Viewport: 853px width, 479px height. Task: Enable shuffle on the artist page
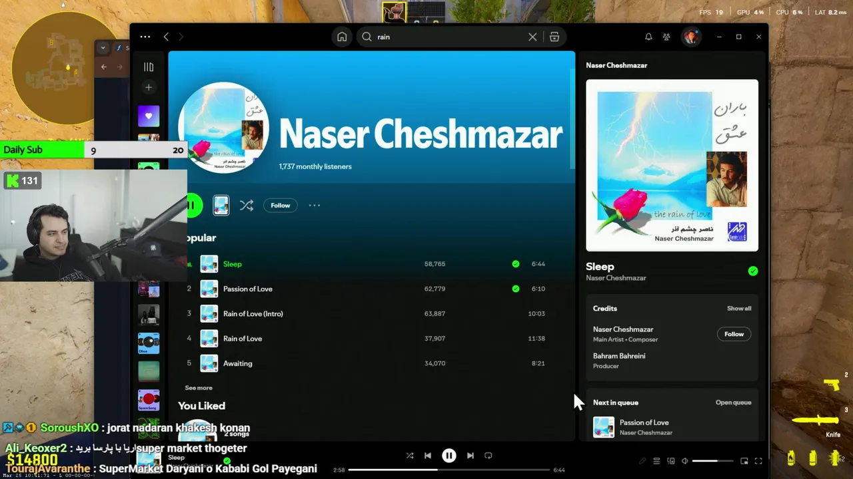click(247, 206)
